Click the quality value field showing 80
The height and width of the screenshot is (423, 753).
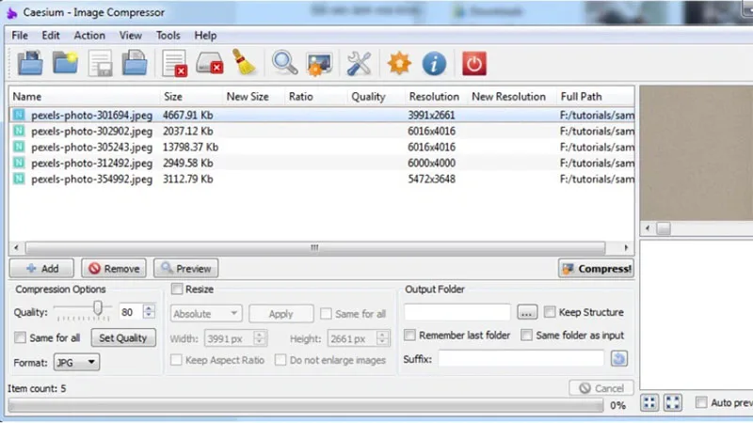tap(131, 312)
